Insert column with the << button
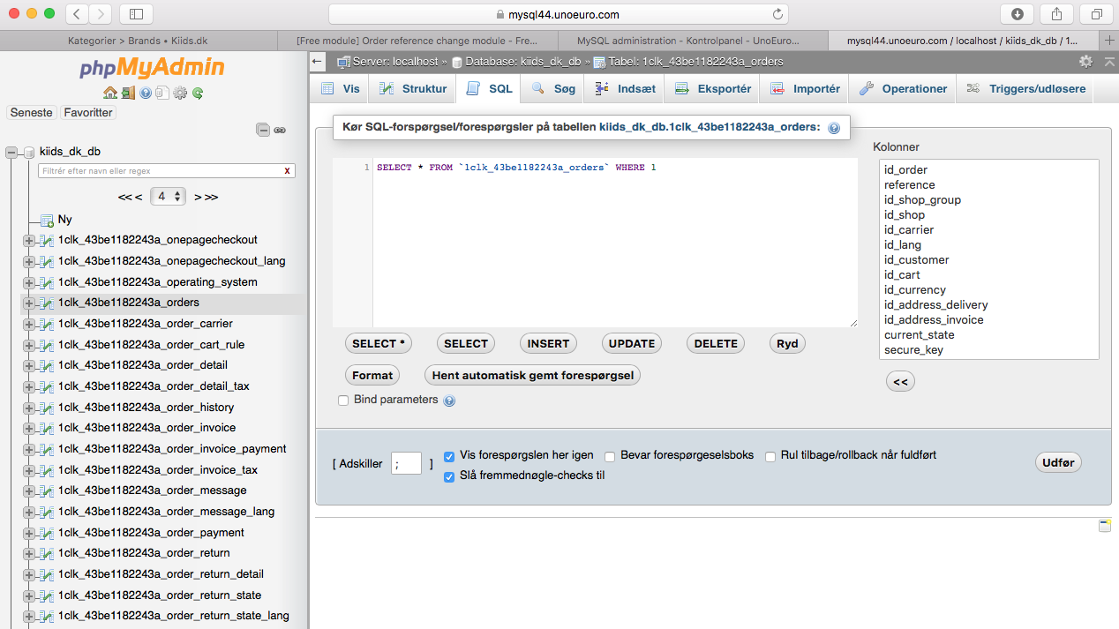The height and width of the screenshot is (629, 1119). point(900,382)
